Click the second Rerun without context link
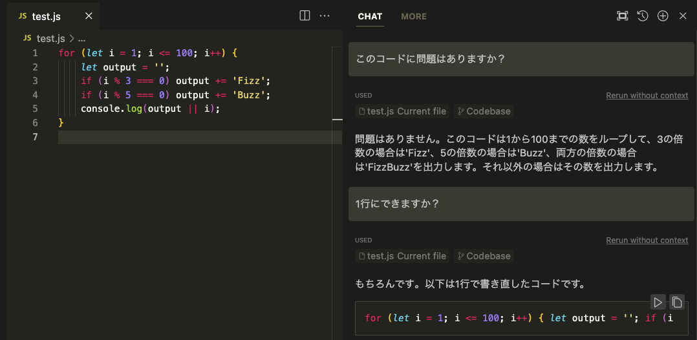Screen dimensions: 697x340 click(x=647, y=240)
